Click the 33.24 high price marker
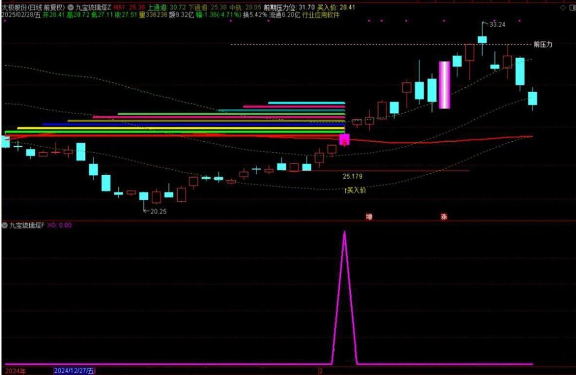Viewport: 576px width, 375px height. [x=496, y=25]
